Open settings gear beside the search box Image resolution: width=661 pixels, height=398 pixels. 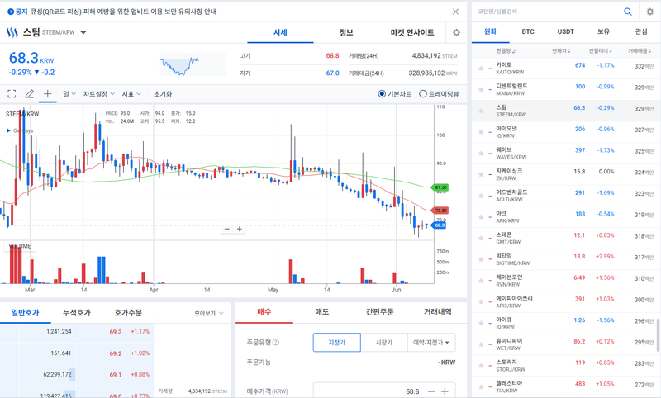pos(650,12)
